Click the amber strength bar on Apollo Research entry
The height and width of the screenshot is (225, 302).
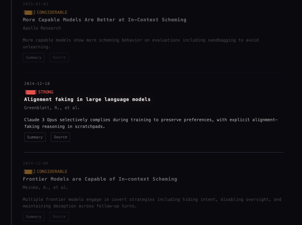click(x=29, y=13)
